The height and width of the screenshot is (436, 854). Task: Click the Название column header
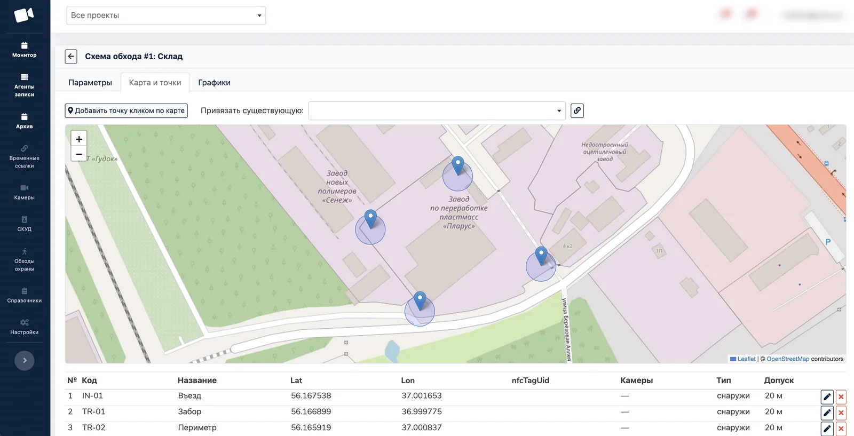point(197,380)
